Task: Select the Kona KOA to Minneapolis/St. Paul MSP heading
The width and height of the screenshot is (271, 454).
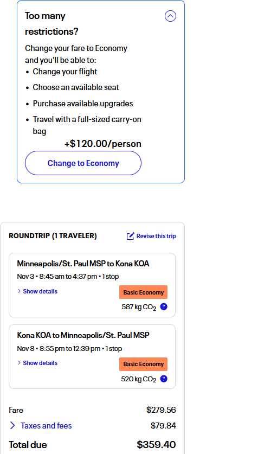Action: [x=83, y=335]
